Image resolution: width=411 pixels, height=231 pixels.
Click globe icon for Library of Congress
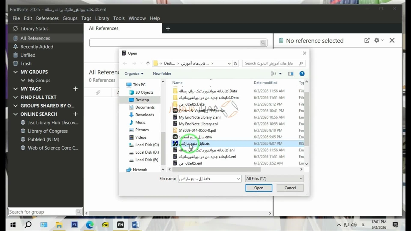tap(23, 131)
